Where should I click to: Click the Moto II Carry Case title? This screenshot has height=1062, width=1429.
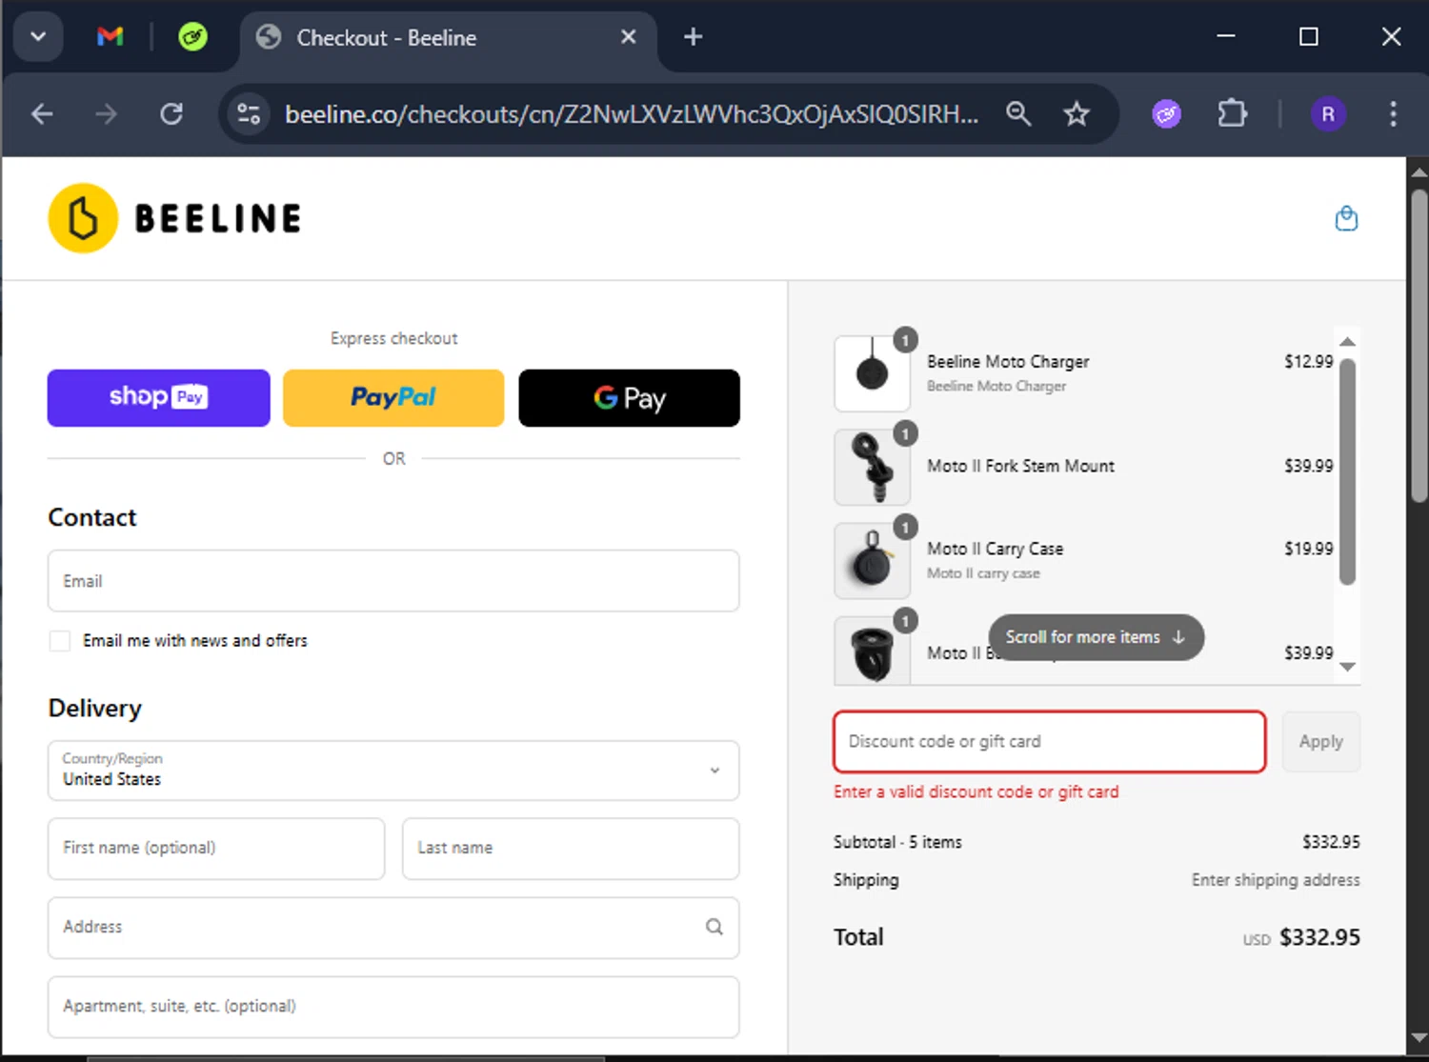[x=995, y=549]
